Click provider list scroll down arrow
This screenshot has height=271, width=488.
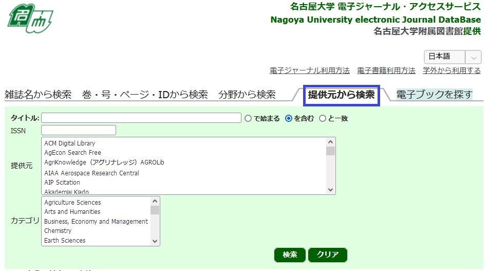(x=330, y=190)
